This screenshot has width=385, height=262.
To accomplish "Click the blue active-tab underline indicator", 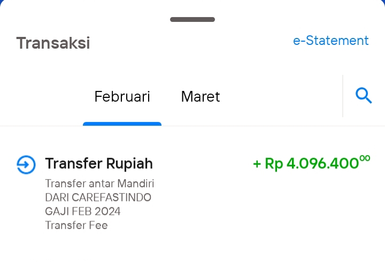I will pyautogui.click(x=122, y=124).
